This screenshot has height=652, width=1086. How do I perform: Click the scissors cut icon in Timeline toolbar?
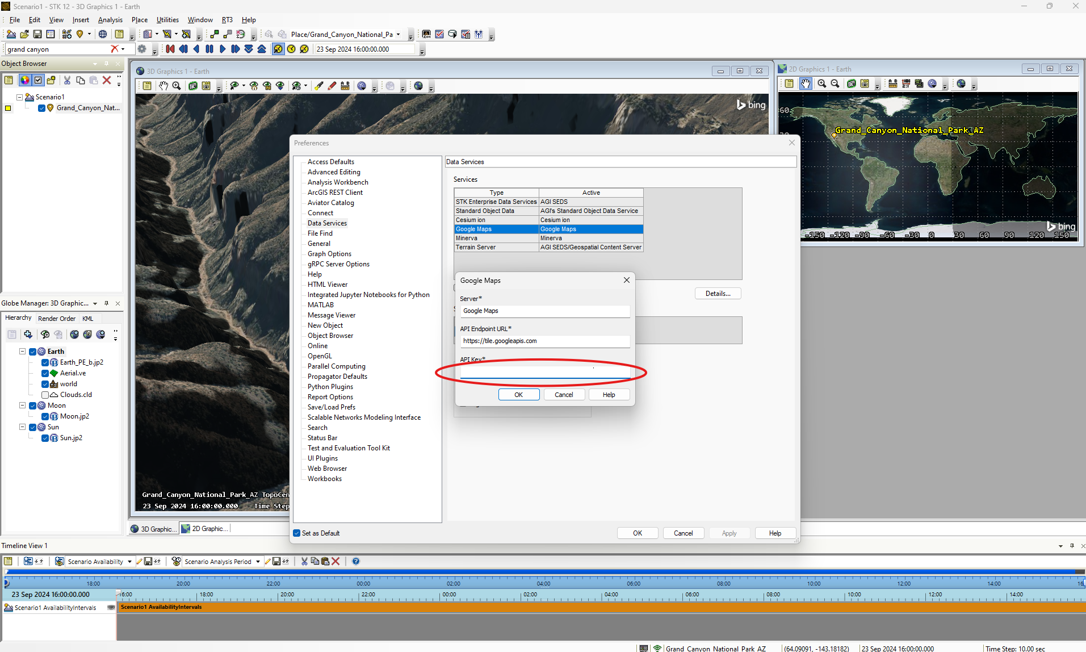304,561
